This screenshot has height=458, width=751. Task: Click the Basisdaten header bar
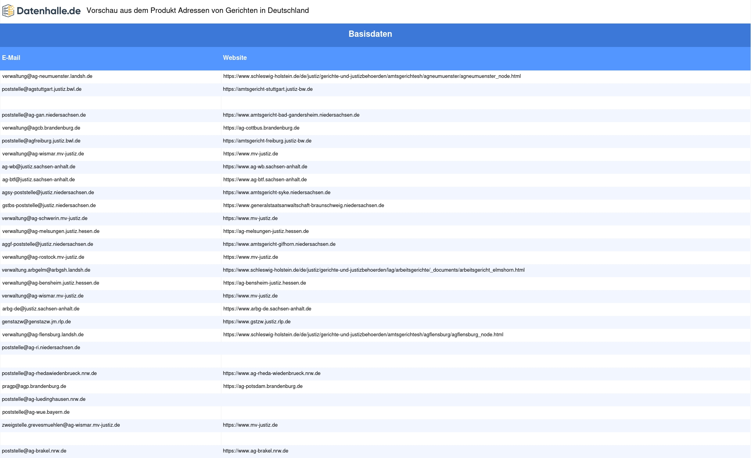tap(370, 34)
